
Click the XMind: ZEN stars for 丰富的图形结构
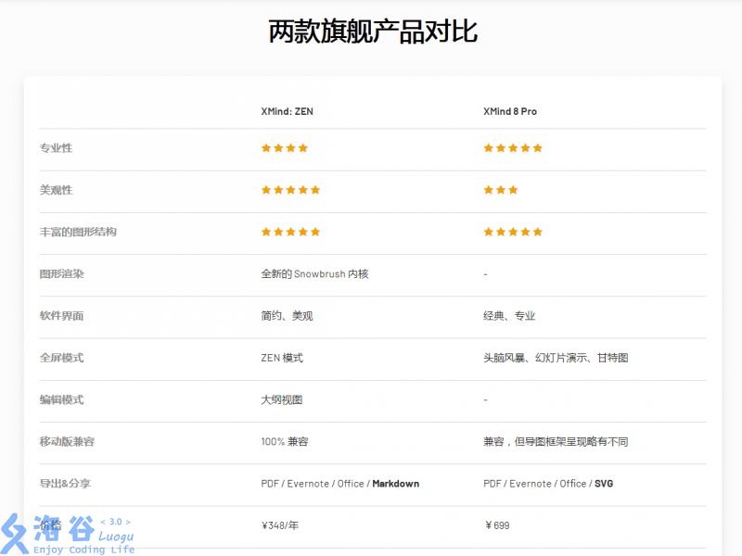tap(290, 232)
